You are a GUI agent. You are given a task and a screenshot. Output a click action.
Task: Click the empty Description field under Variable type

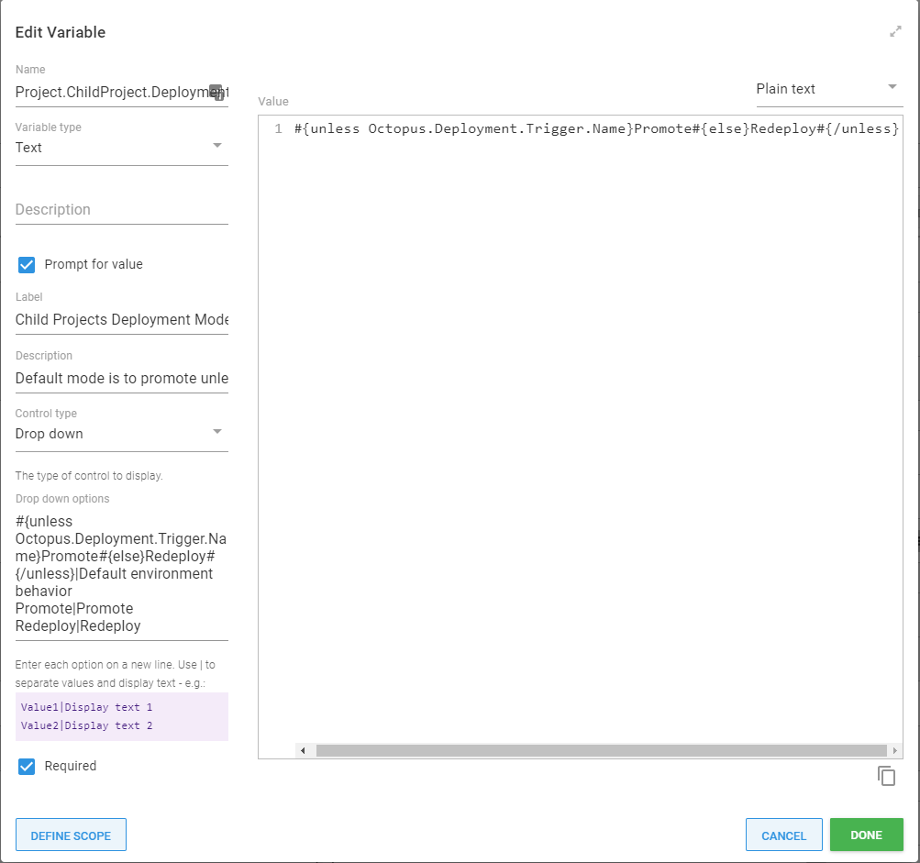(x=121, y=210)
